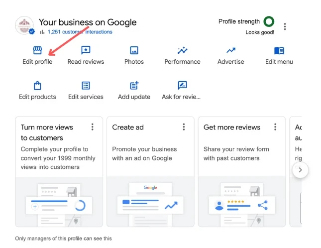The height and width of the screenshot is (248, 321).
Task: Open options menu on Create ad card
Action: coord(184,127)
